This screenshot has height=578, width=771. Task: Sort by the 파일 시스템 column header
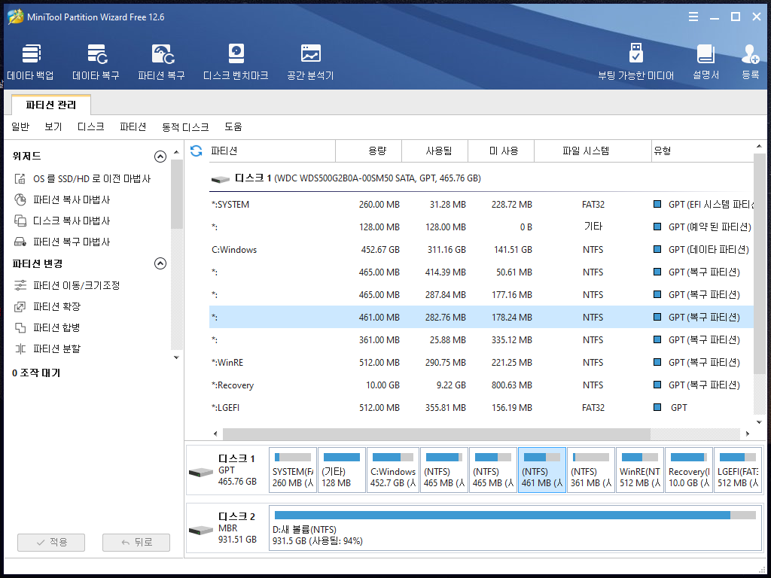tap(593, 151)
